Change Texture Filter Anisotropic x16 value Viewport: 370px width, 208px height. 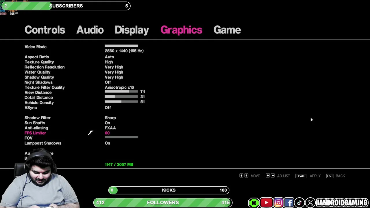coord(119,87)
